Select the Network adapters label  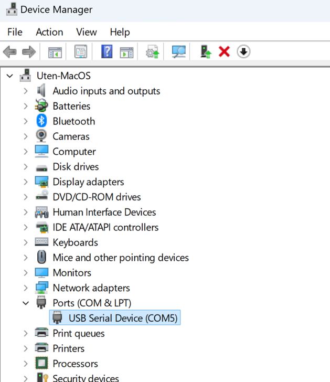[91, 288]
